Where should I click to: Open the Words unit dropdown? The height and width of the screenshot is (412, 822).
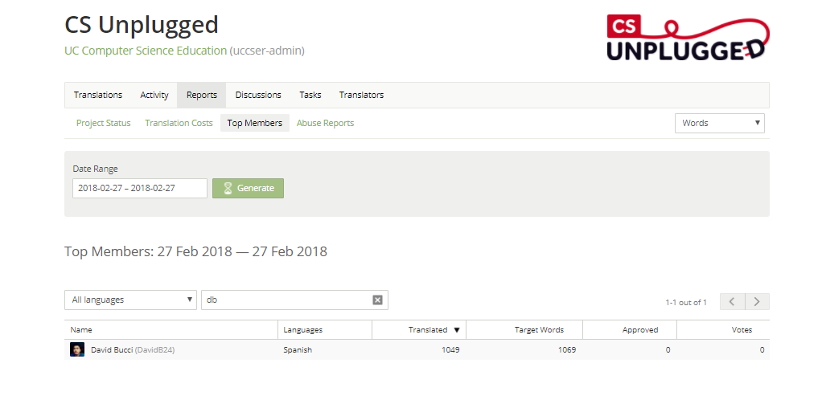coord(719,123)
